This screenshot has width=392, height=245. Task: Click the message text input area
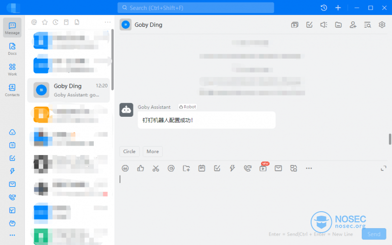click(253, 200)
